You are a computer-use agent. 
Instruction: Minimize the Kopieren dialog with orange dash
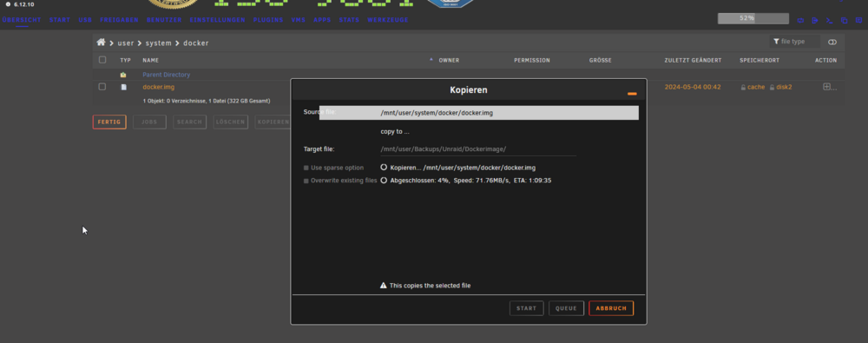[x=632, y=94]
